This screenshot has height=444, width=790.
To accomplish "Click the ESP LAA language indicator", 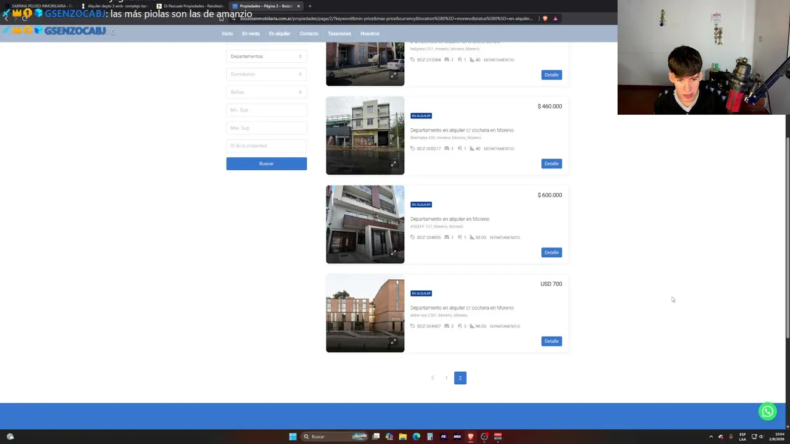I will coord(742,437).
